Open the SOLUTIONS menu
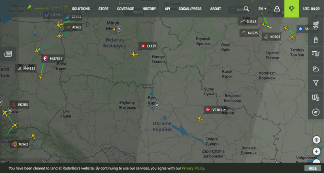This screenshot has width=324, height=173. click(x=81, y=8)
